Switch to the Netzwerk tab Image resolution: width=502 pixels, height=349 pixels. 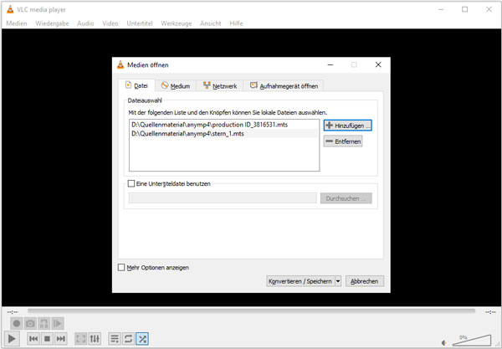coord(220,86)
